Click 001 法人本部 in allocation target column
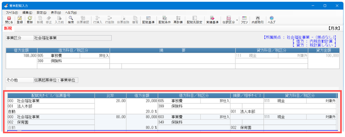345x137 pixels. (x=51, y=106)
